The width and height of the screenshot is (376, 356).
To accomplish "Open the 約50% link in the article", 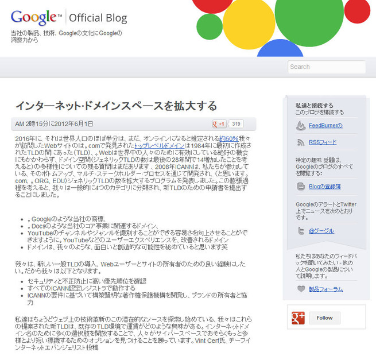I will point(229,138).
